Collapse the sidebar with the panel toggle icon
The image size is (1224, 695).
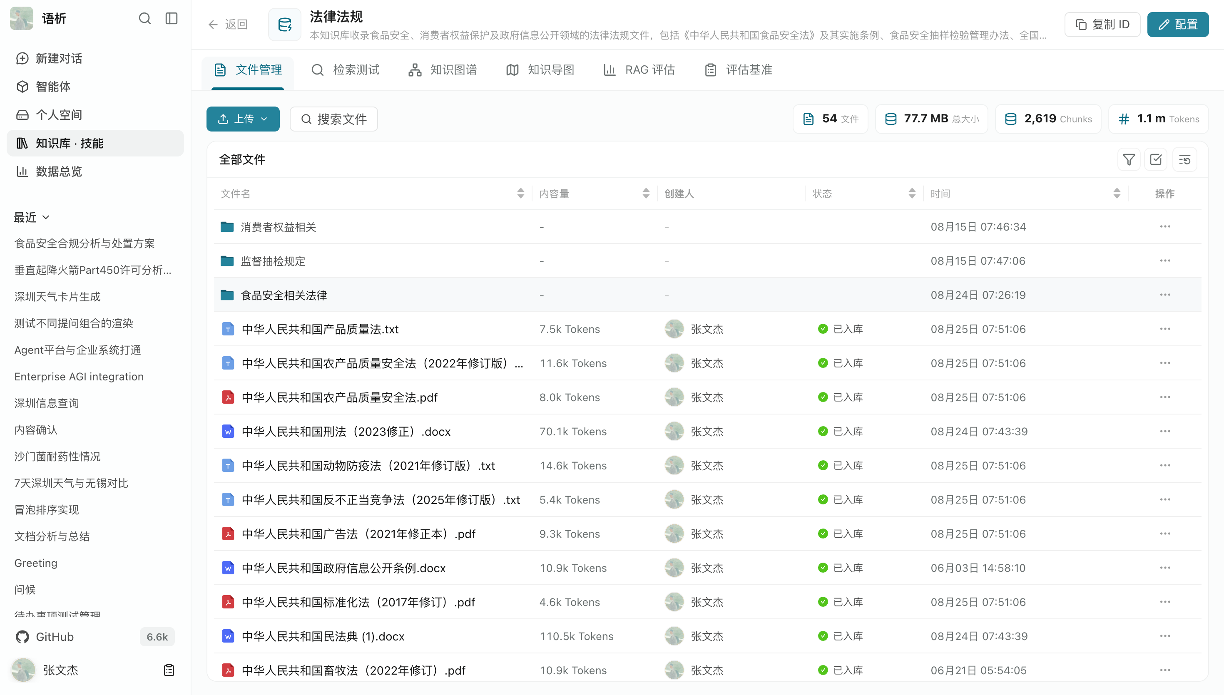click(172, 19)
